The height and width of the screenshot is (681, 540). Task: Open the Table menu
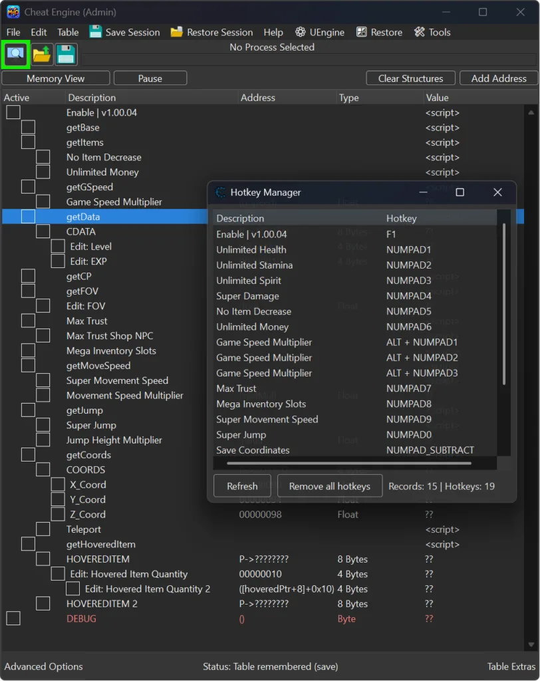pos(68,32)
